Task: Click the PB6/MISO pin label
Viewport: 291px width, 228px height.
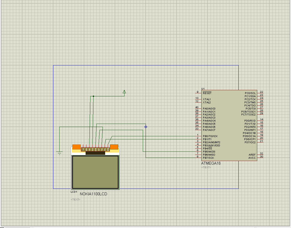Action: 209,155
